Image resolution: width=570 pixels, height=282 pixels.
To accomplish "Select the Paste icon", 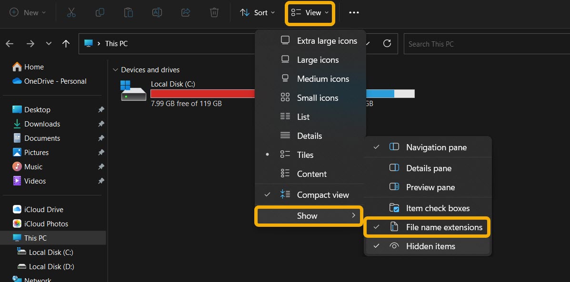I will 128,13.
